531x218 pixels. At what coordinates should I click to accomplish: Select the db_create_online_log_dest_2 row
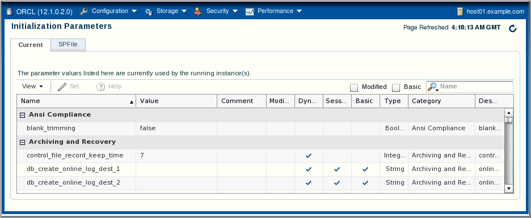[261, 183]
